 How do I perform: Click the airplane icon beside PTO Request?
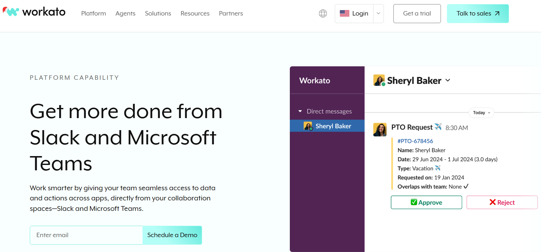(438, 127)
